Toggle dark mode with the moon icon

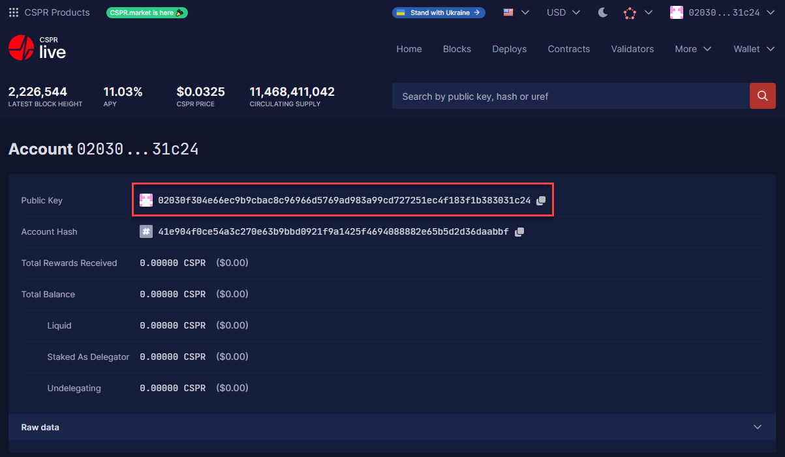click(x=602, y=12)
